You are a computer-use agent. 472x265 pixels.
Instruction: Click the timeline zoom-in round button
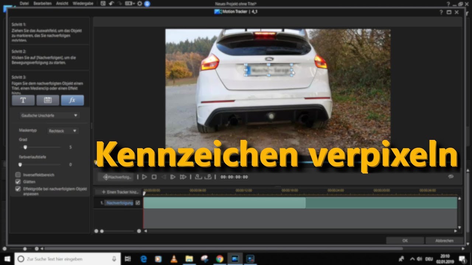139,231
